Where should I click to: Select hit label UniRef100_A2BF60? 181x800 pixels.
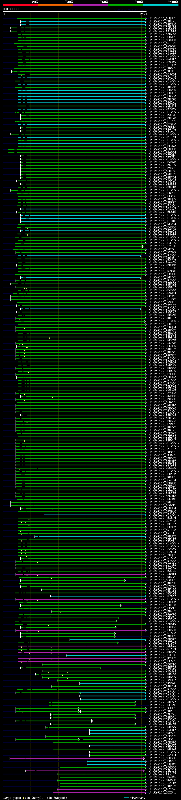162,605
